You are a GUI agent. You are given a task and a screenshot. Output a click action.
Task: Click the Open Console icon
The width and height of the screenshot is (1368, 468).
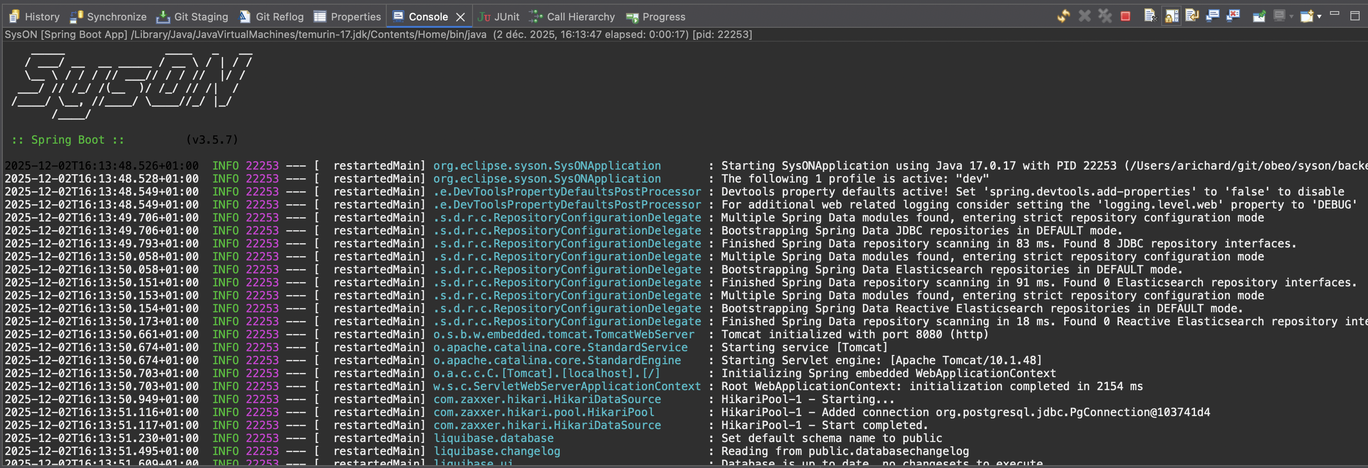1306,16
